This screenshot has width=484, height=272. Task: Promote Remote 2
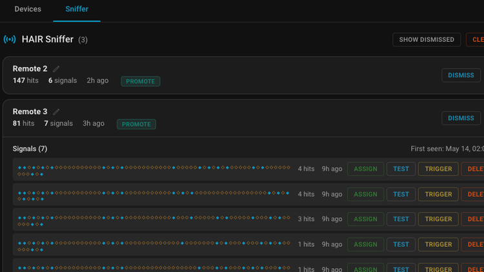(141, 81)
